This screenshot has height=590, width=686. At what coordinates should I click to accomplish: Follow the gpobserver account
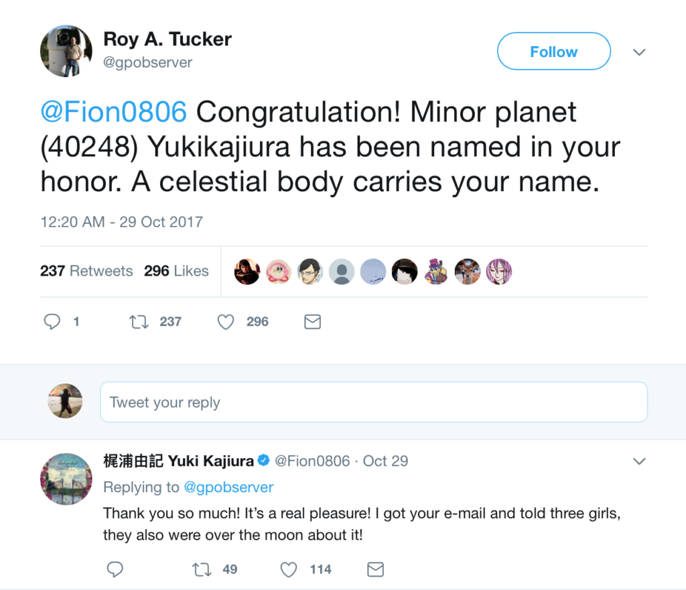point(553,52)
